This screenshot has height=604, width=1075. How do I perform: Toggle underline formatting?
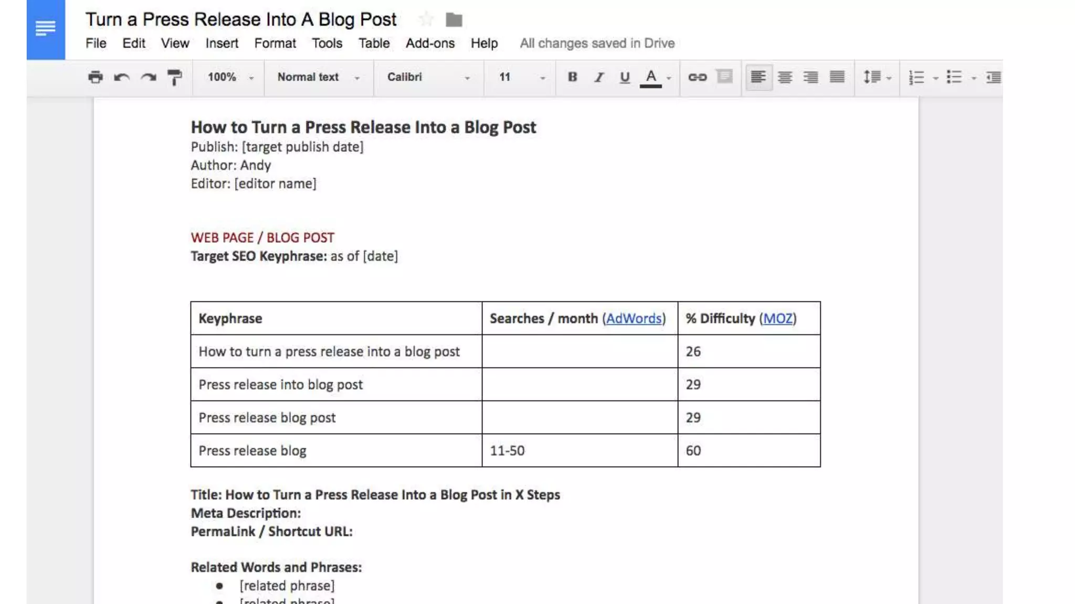click(x=624, y=77)
